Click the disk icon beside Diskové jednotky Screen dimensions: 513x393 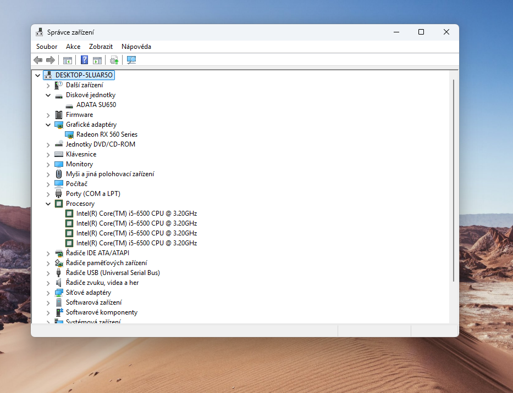(58, 94)
